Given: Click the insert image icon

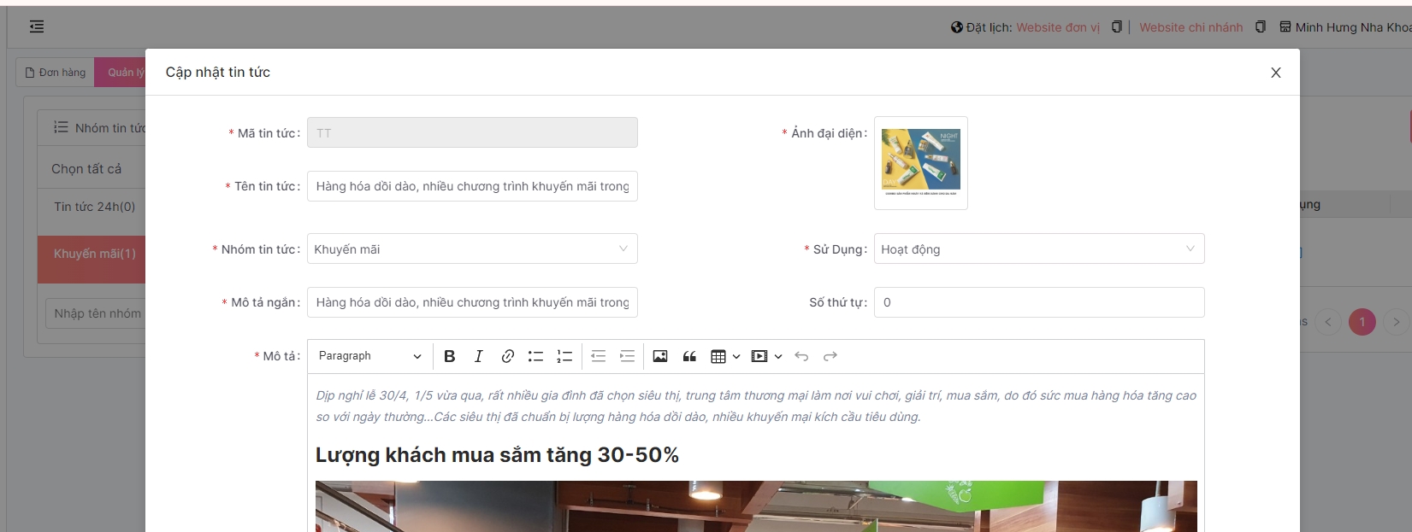Looking at the screenshot, I should pyautogui.click(x=659, y=356).
